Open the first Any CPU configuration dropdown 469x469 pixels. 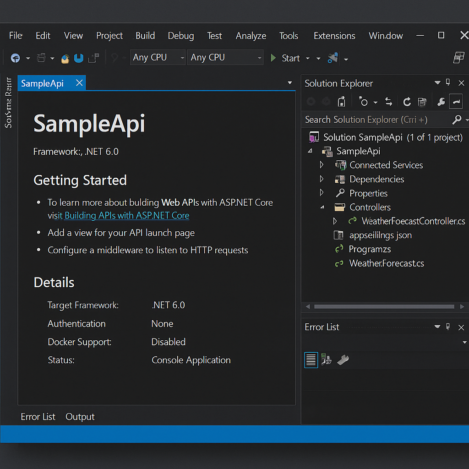pyautogui.click(x=158, y=57)
